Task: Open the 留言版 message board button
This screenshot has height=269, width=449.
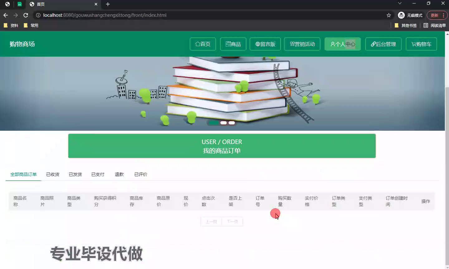Action: 265,44
